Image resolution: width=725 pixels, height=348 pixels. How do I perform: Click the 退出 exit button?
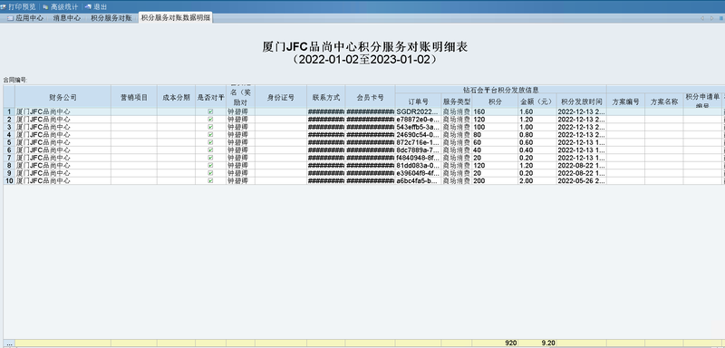coord(96,7)
